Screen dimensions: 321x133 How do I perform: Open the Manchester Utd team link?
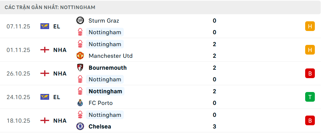[111, 56]
